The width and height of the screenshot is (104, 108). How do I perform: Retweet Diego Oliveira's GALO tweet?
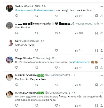click(x=37, y=68)
